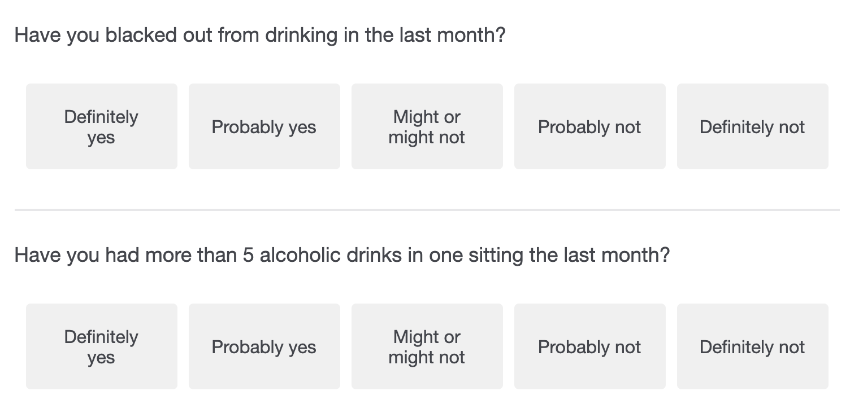Click the horizontal divider between the two questions

(427, 210)
